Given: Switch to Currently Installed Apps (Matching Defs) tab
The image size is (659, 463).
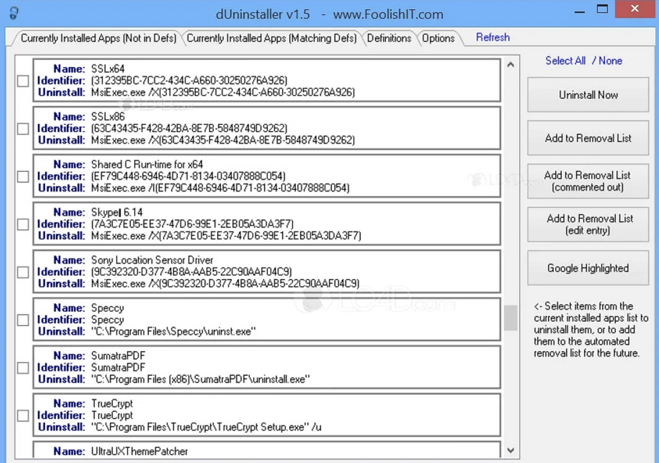Looking at the screenshot, I should [x=272, y=38].
